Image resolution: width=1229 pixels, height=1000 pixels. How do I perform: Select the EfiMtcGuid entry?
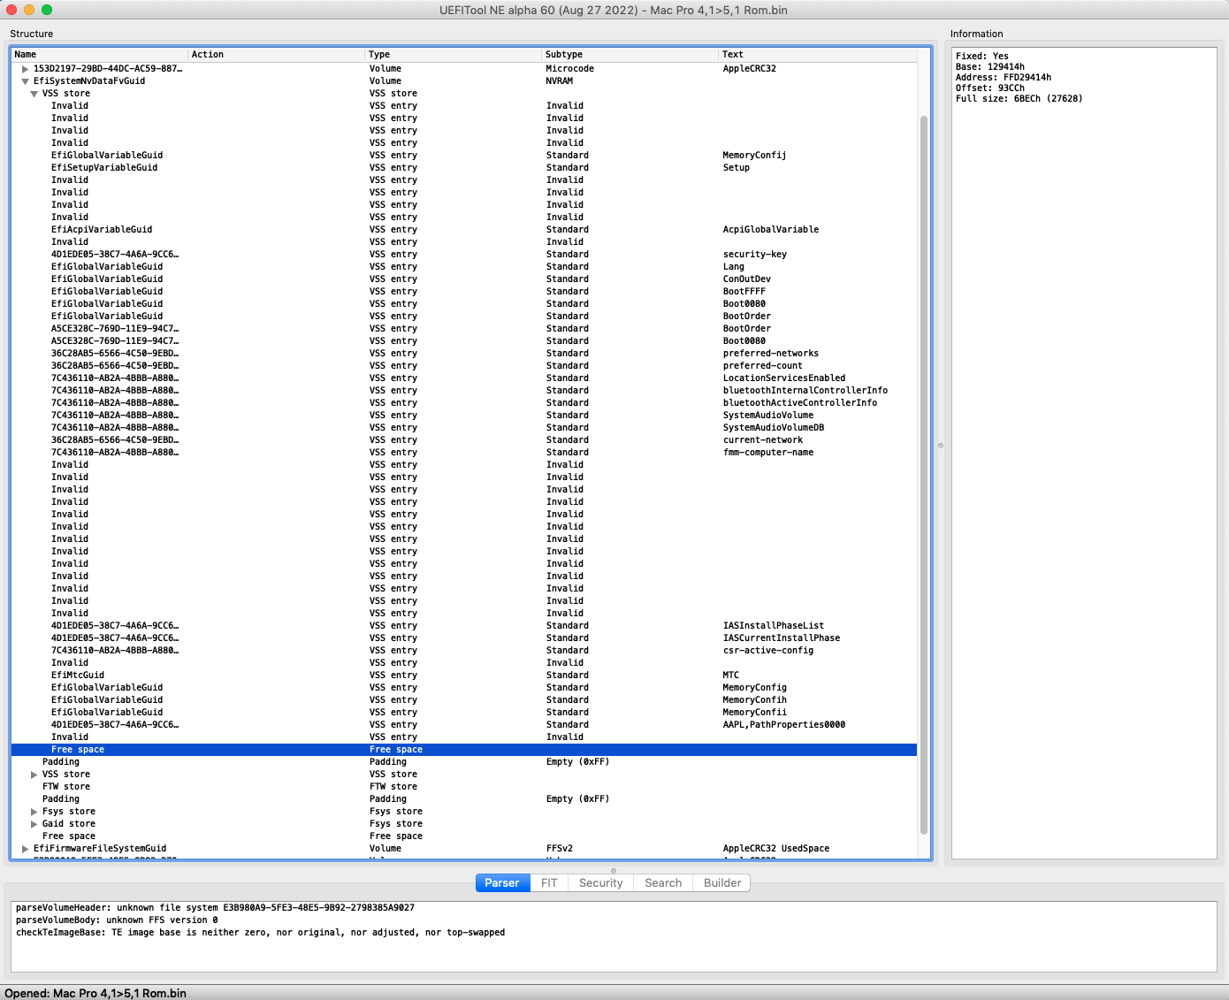coord(464,676)
